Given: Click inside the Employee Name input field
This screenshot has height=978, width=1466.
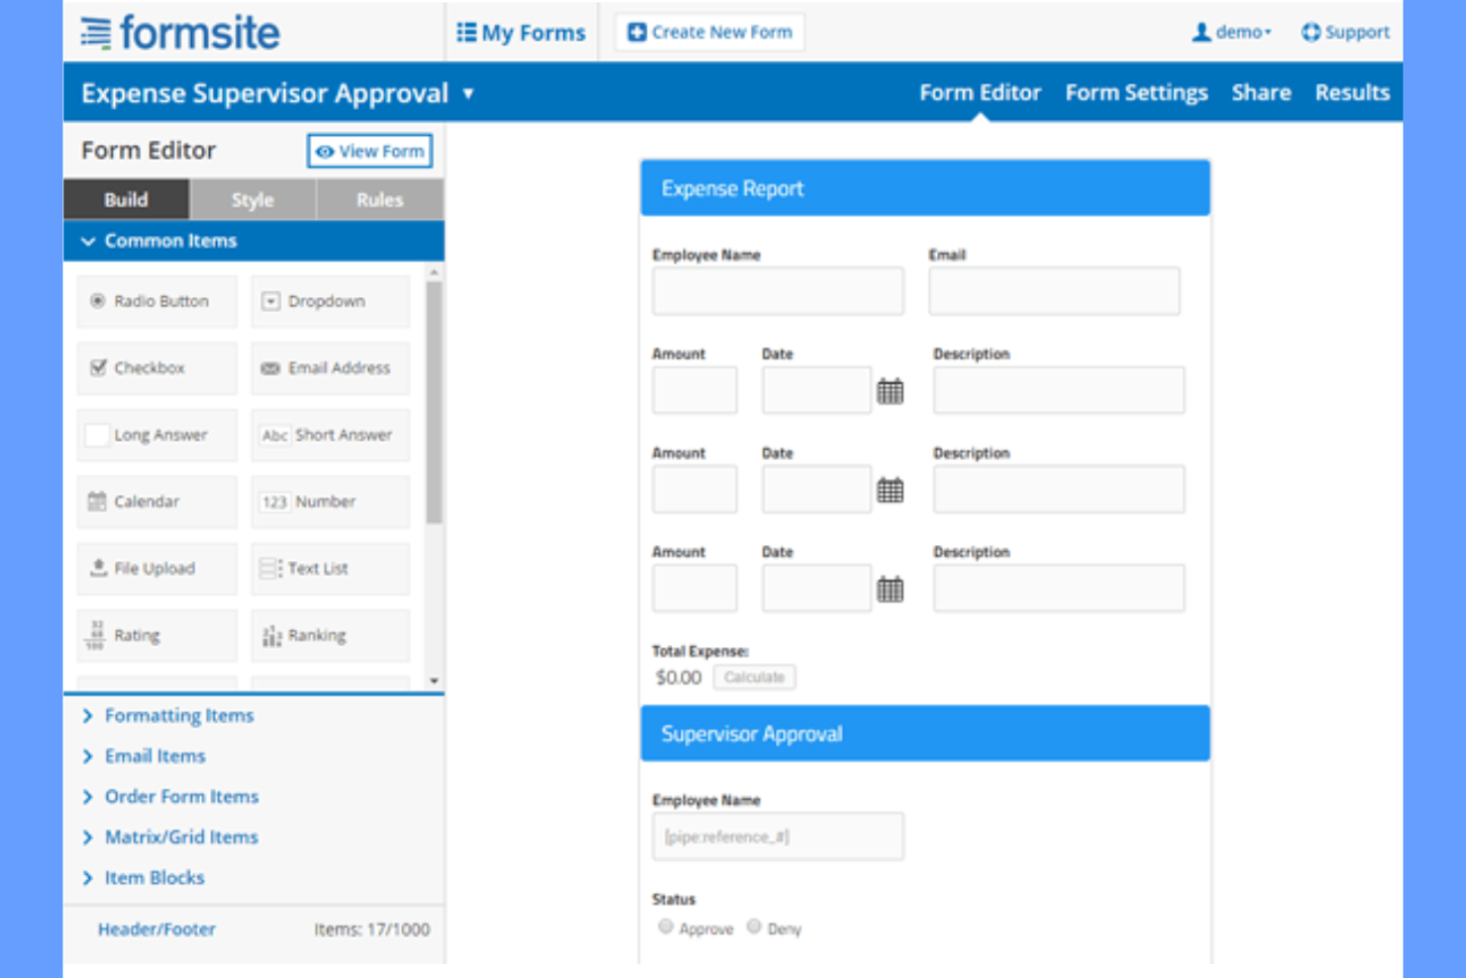Looking at the screenshot, I should tap(778, 290).
